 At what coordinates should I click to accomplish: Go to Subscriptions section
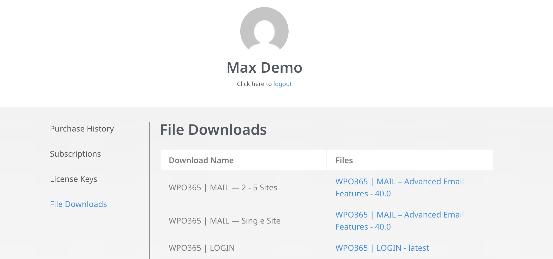[x=75, y=154]
